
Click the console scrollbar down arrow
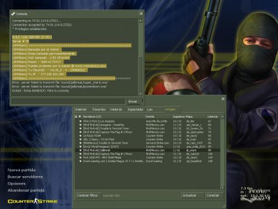(x=141, y=94)
